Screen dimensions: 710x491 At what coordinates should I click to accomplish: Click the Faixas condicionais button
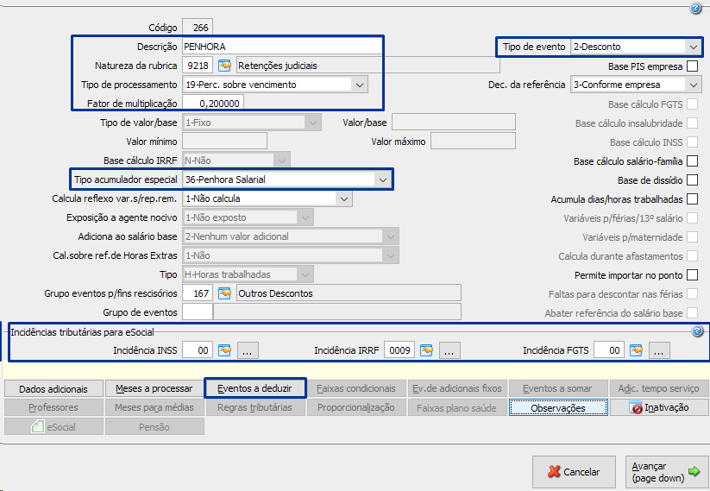point(356,388)
